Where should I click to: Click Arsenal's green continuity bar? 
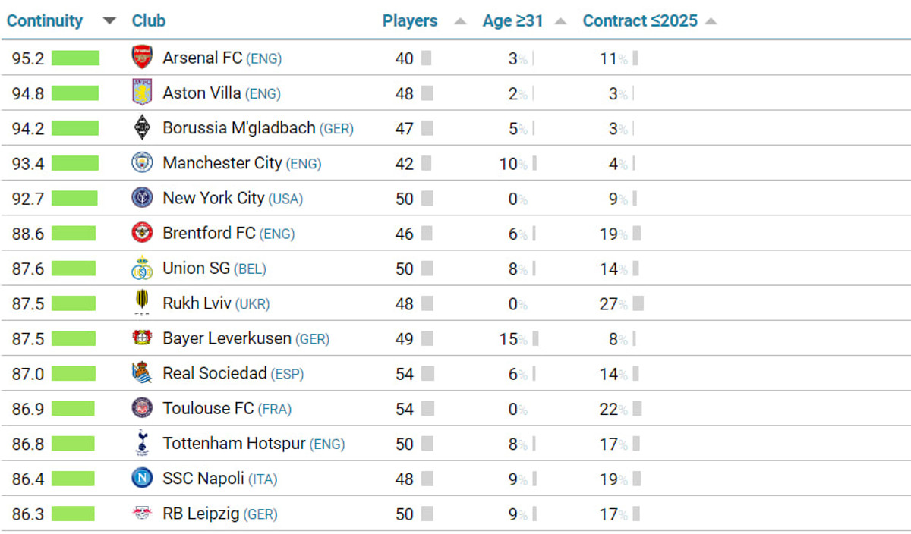75,58
